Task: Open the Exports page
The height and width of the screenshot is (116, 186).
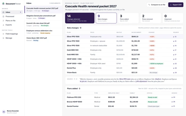Action: tap(12, 25)
